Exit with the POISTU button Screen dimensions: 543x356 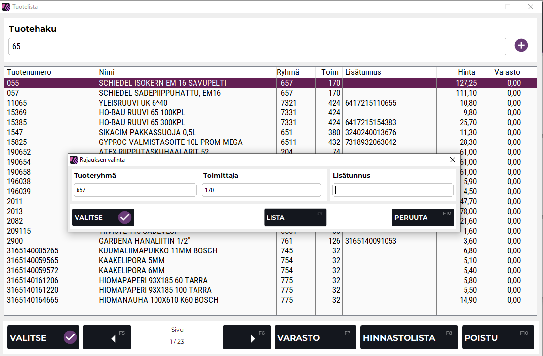click(x=497, y=337)
